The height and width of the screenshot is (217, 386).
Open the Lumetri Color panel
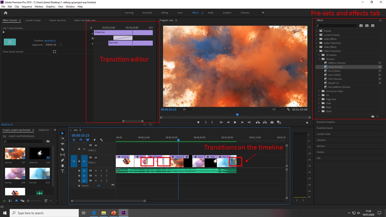[324, 134]
